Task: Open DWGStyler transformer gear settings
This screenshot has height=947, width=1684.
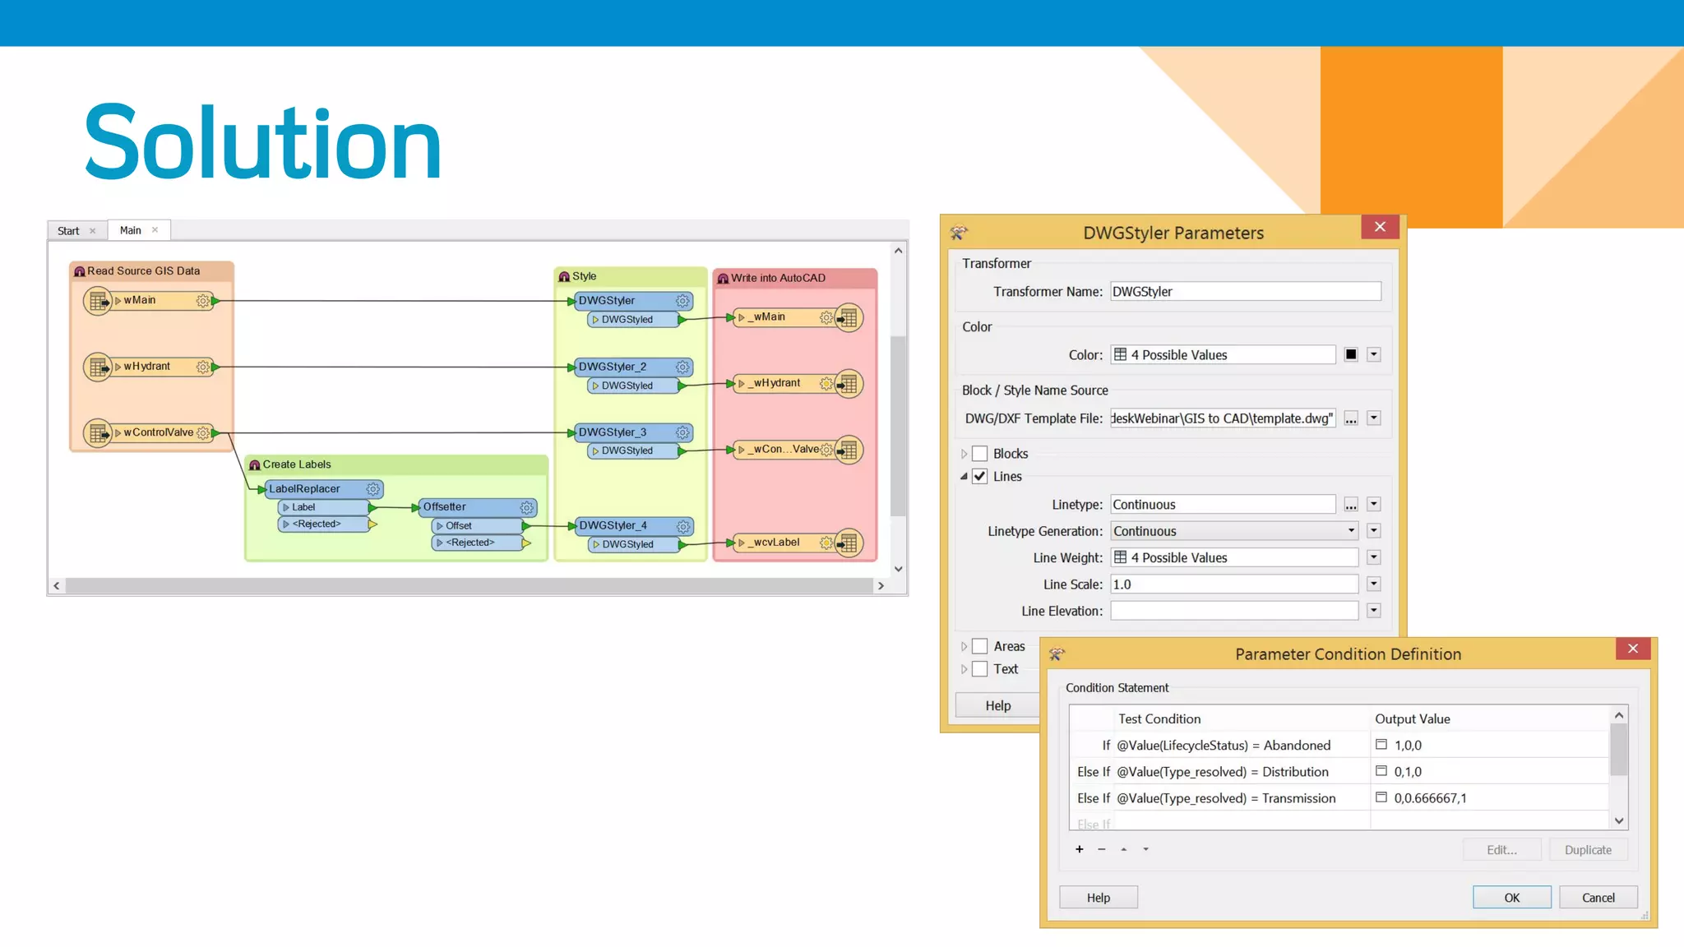Action: 682,301
